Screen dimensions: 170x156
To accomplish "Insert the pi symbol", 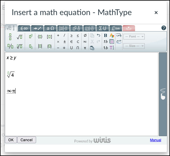I will click(85, 48).
